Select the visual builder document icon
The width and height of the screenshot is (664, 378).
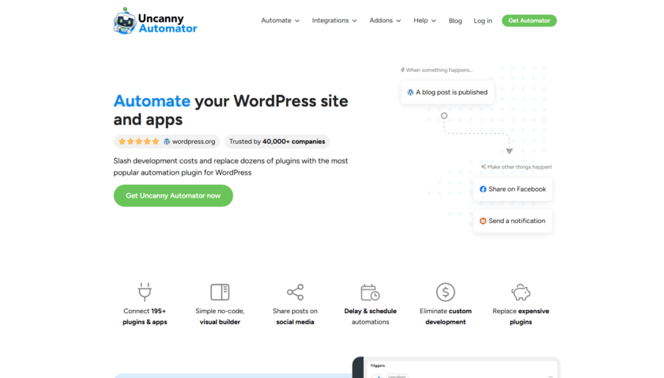220,292
